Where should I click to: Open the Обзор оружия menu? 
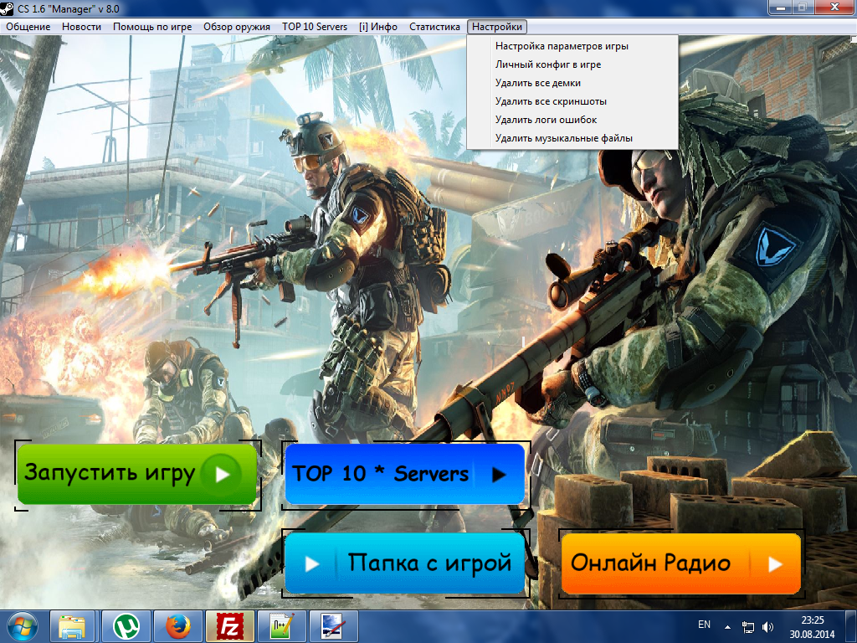(237, 27)
